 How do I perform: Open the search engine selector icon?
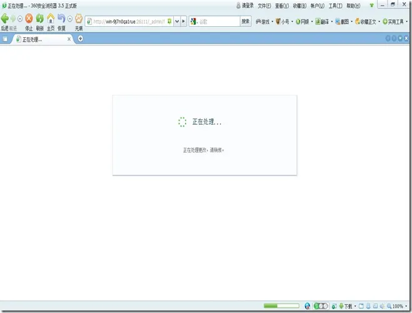coord(194,21)
